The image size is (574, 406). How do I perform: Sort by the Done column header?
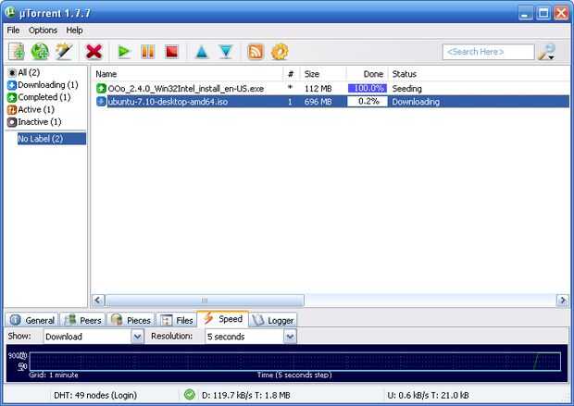pos(368,74)
